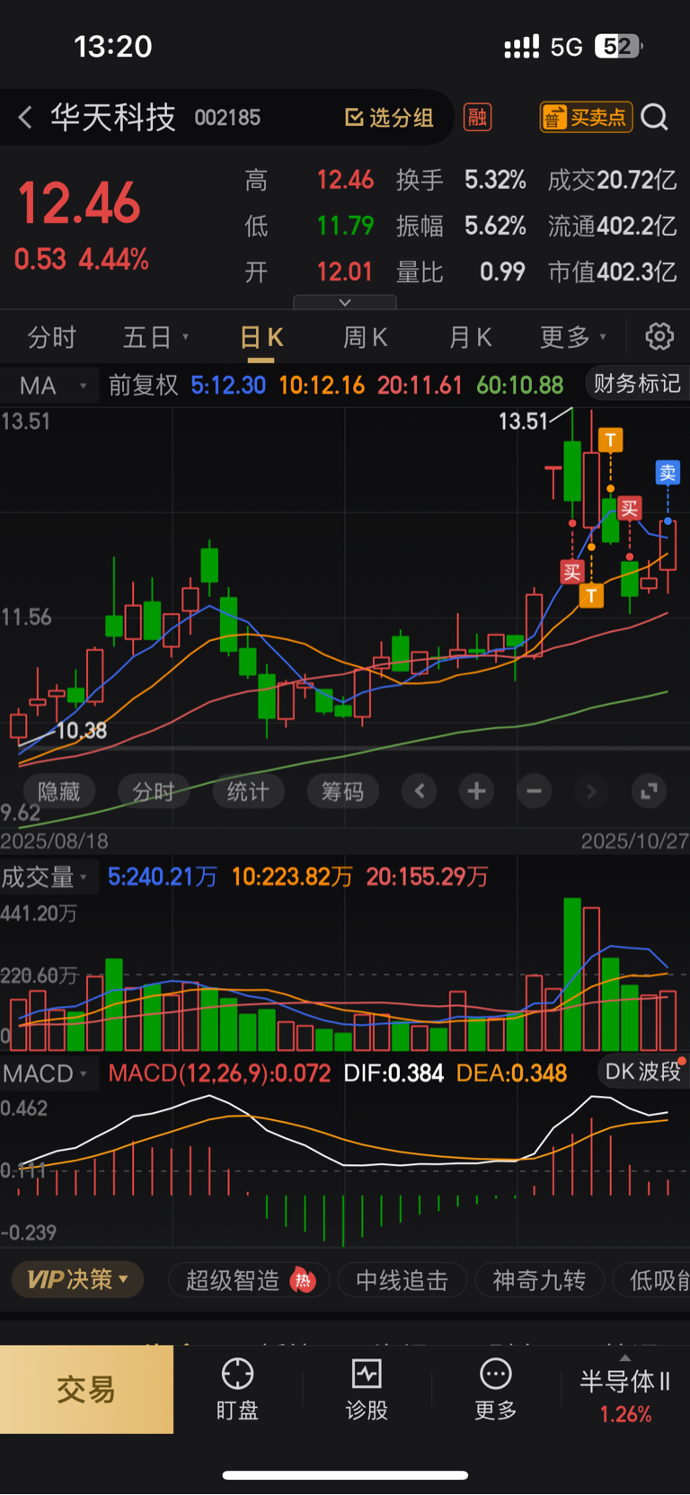Select the 低吸 strategy chip
This screenshot has width=690, height=1495.
(x=651, y=1280)
